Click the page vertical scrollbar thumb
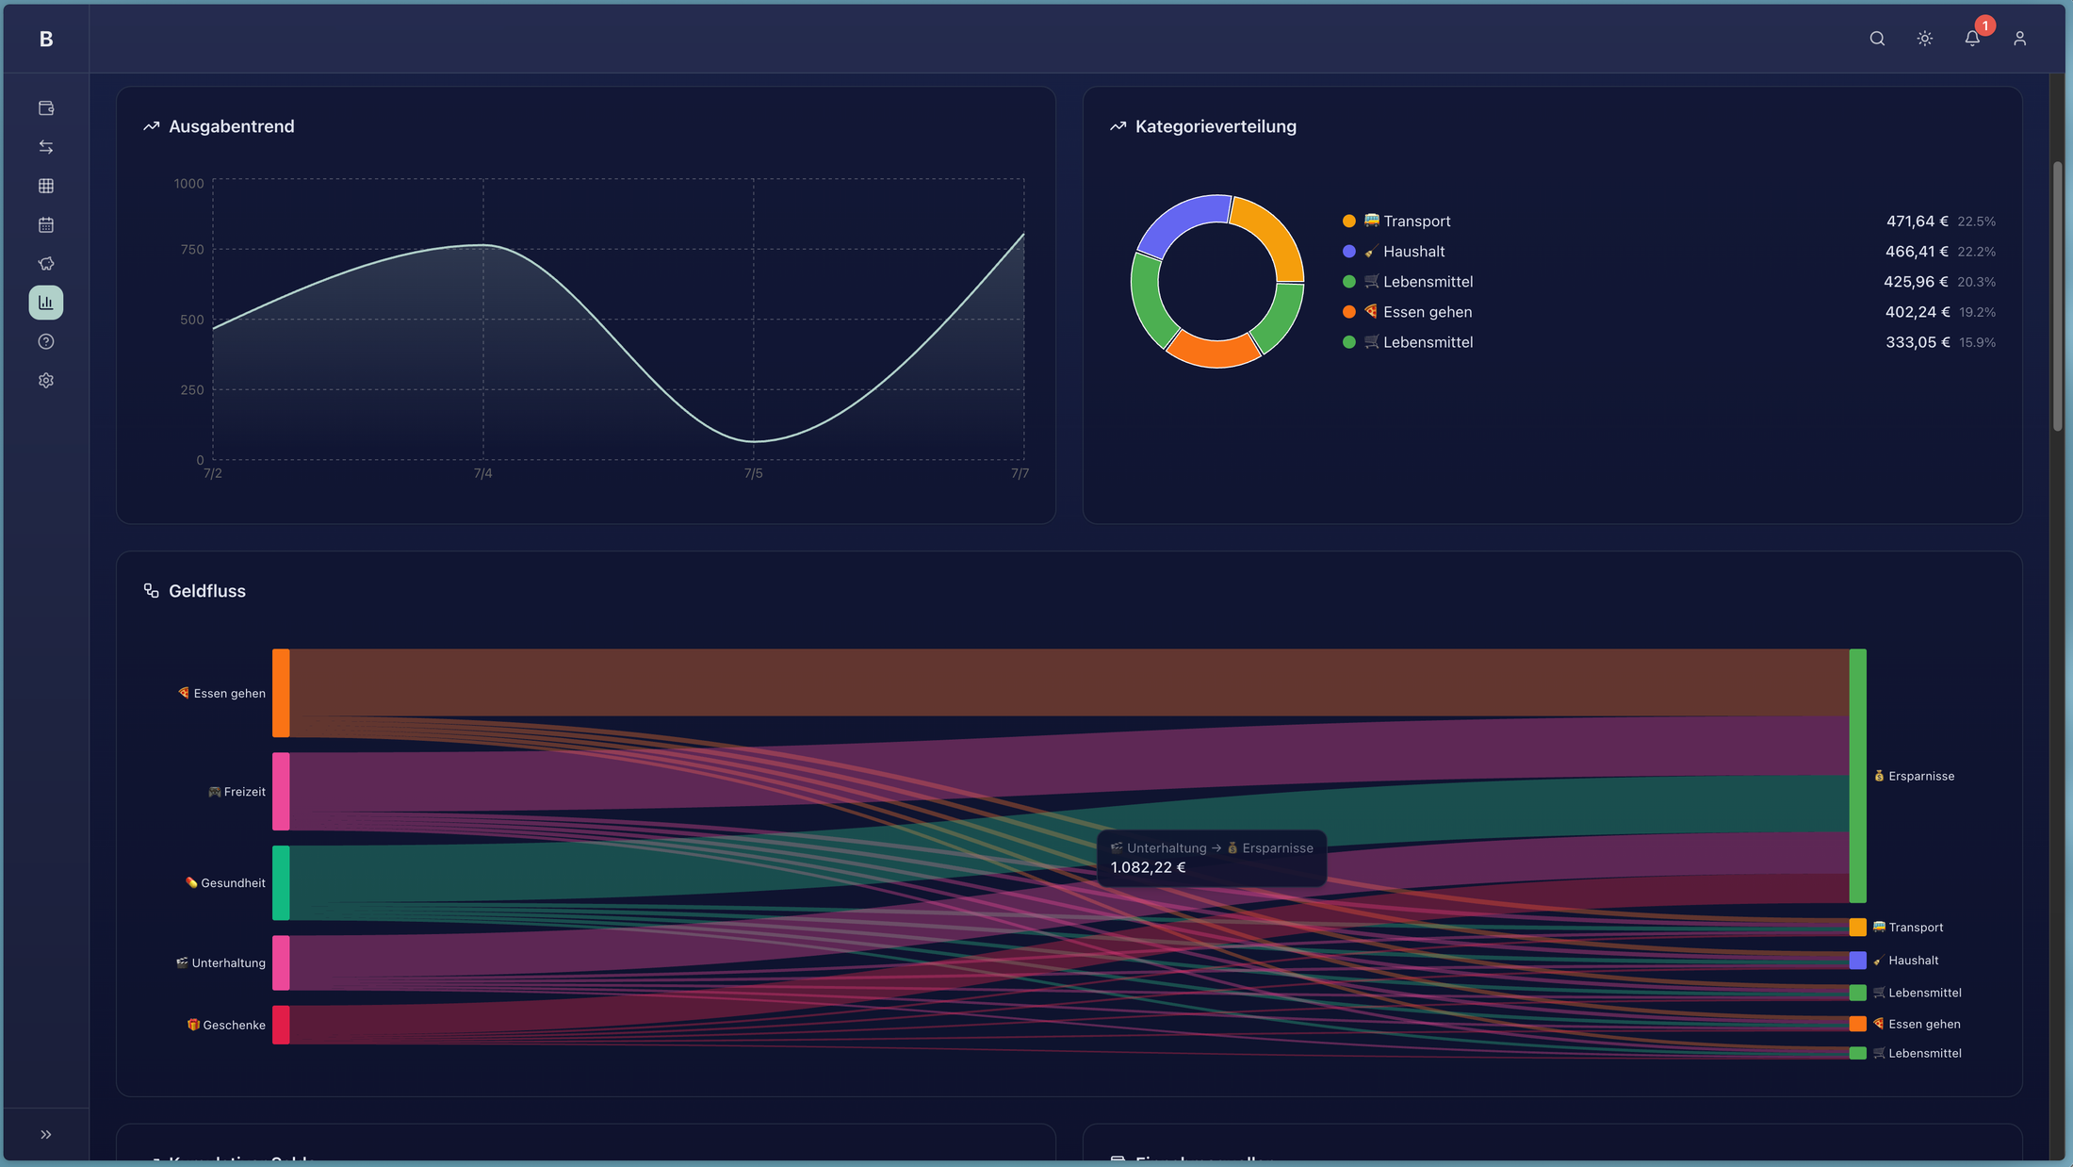The image size is (2073, 1167). pos(2058,297)
